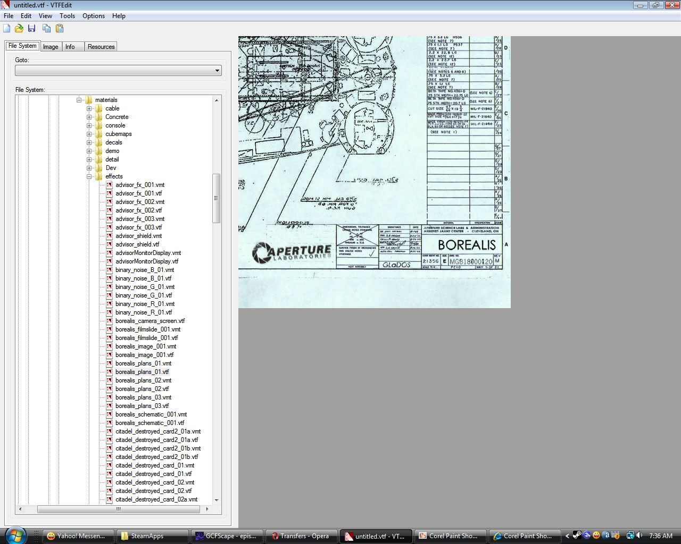
Task: Switch to GCFScape taskbar button
Action: (x=227, y=536)
